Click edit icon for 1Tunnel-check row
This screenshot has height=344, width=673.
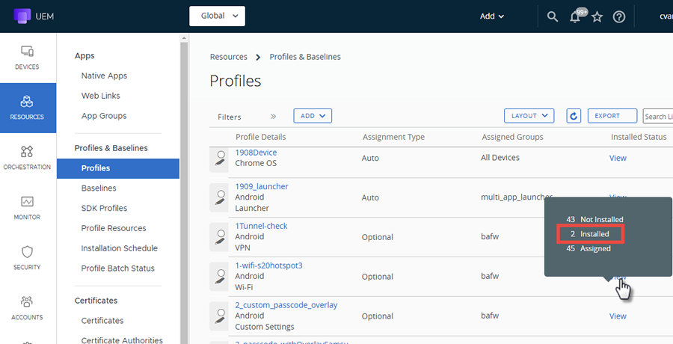tap(220, 238)
